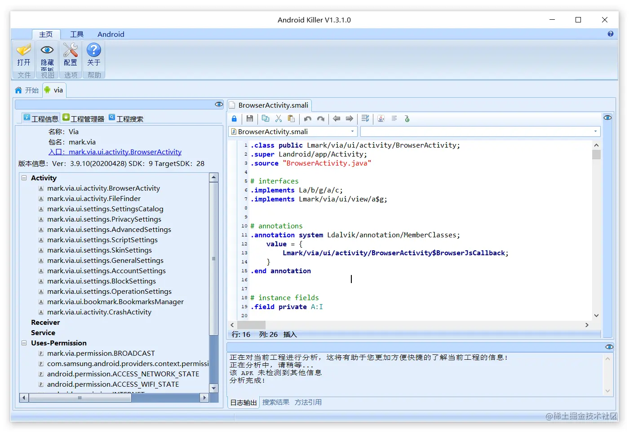Click the Java coffee cup icon

(x=381, y=119)
